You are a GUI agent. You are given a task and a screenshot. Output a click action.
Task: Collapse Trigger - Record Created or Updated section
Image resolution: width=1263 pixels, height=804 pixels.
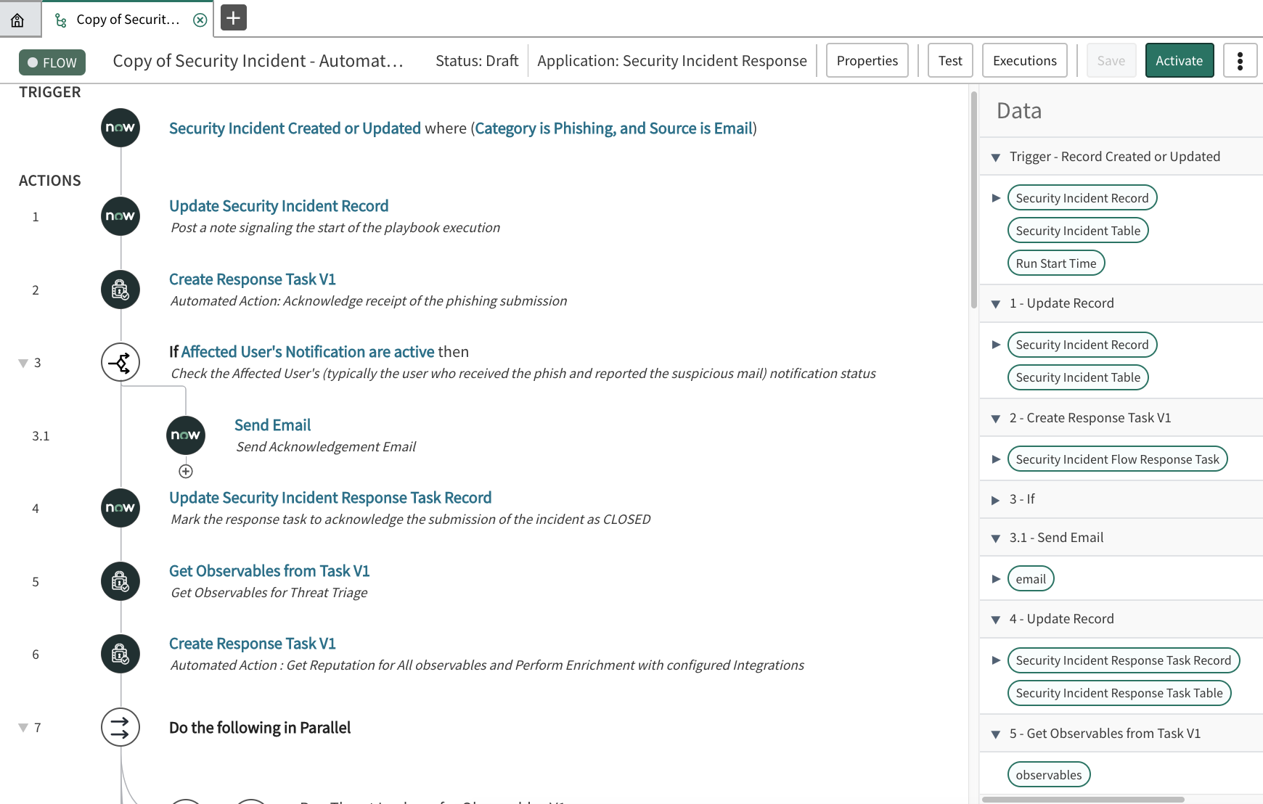[996, 157]
